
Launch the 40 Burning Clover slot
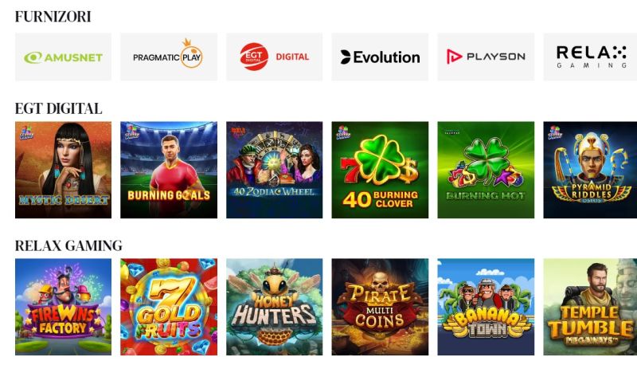[380, 170]
